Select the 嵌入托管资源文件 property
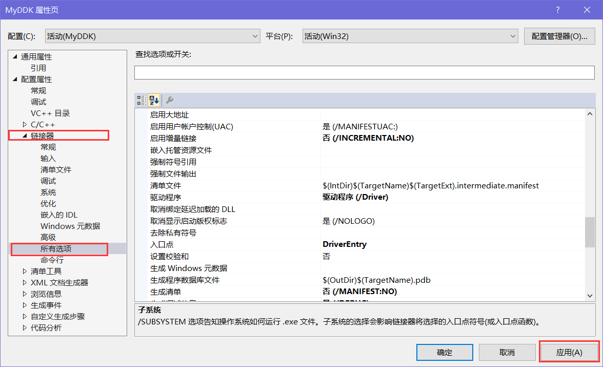Viewport: 603px width, 367px height. 180,150
